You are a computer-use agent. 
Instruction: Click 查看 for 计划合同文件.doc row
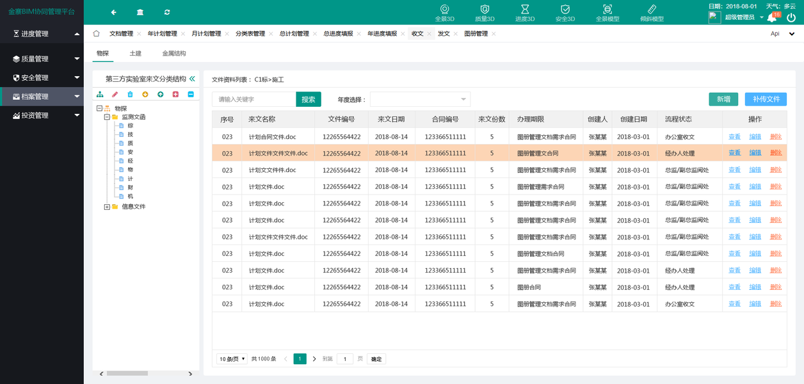point(734,136)
